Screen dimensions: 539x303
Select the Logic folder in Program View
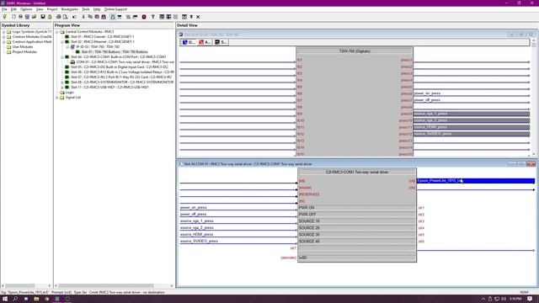pos(69,93)
